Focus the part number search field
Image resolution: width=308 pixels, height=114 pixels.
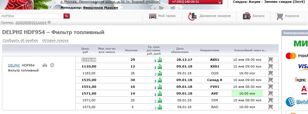(x=32, y=16)
